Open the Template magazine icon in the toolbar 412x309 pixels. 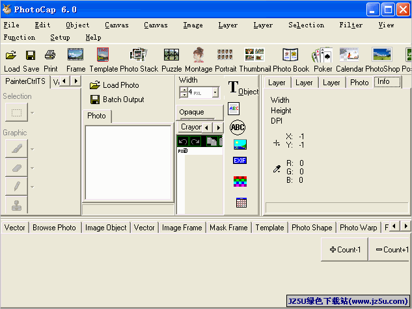(x=103, y=55)
